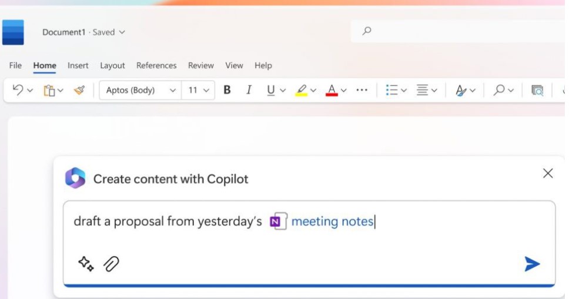The width and height of the screenshot is (569, 299).
Task: Select the Format Painter brush
Action: (x=79, y=90)
